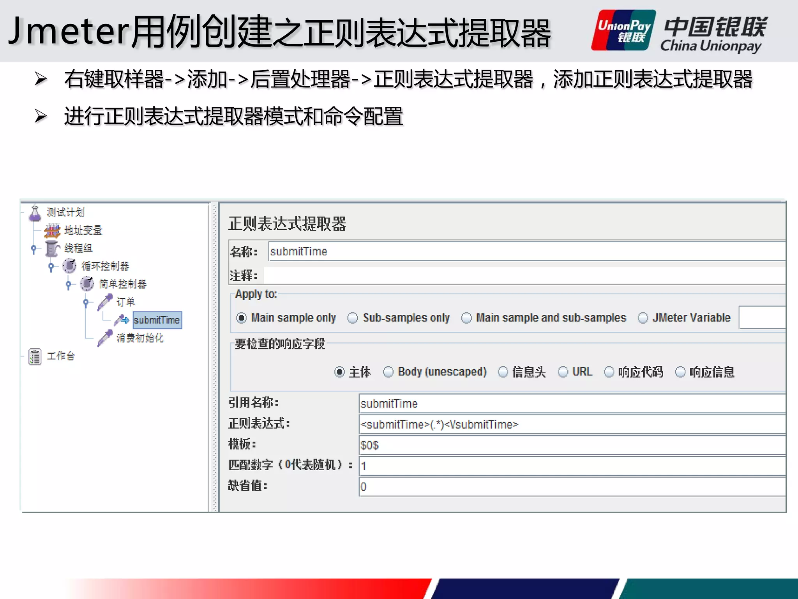Click the 地址变量 config icon
This screenshot has height=599, width=798.
(x=52, y=230)
